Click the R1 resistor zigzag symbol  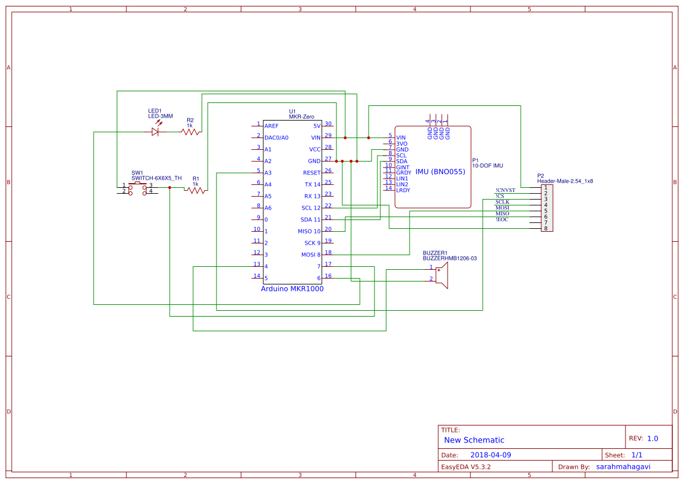point(196,190)
